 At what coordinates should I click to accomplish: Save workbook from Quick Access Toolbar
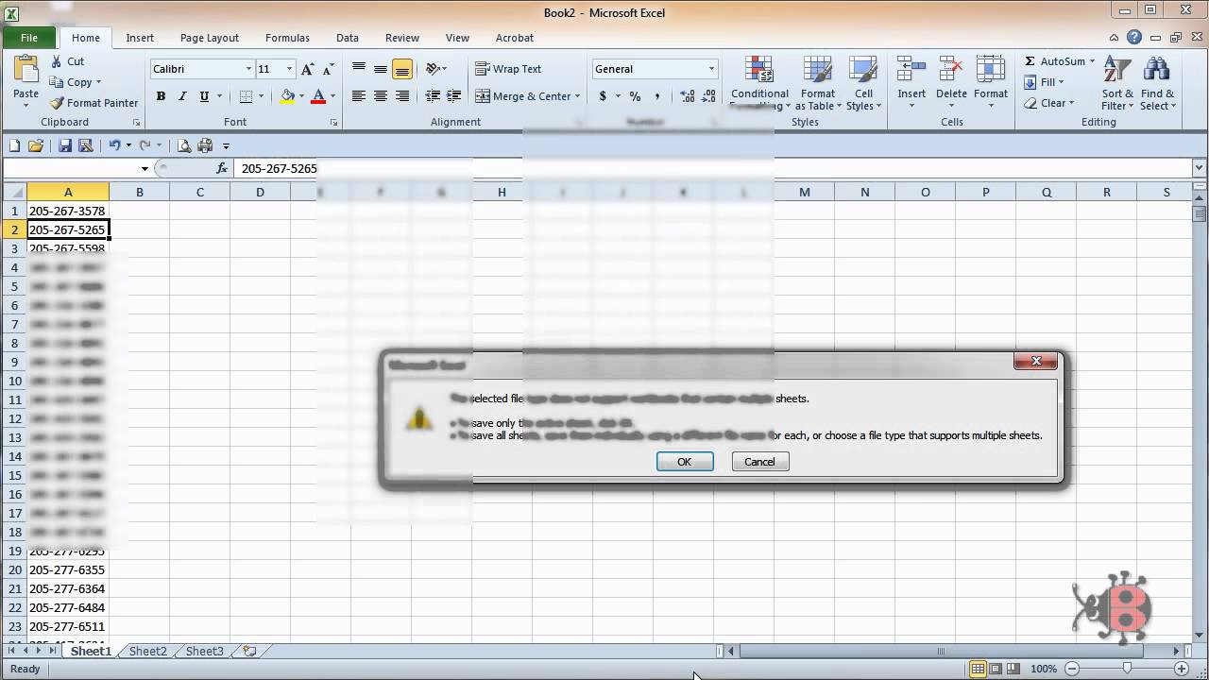point(65,145)
